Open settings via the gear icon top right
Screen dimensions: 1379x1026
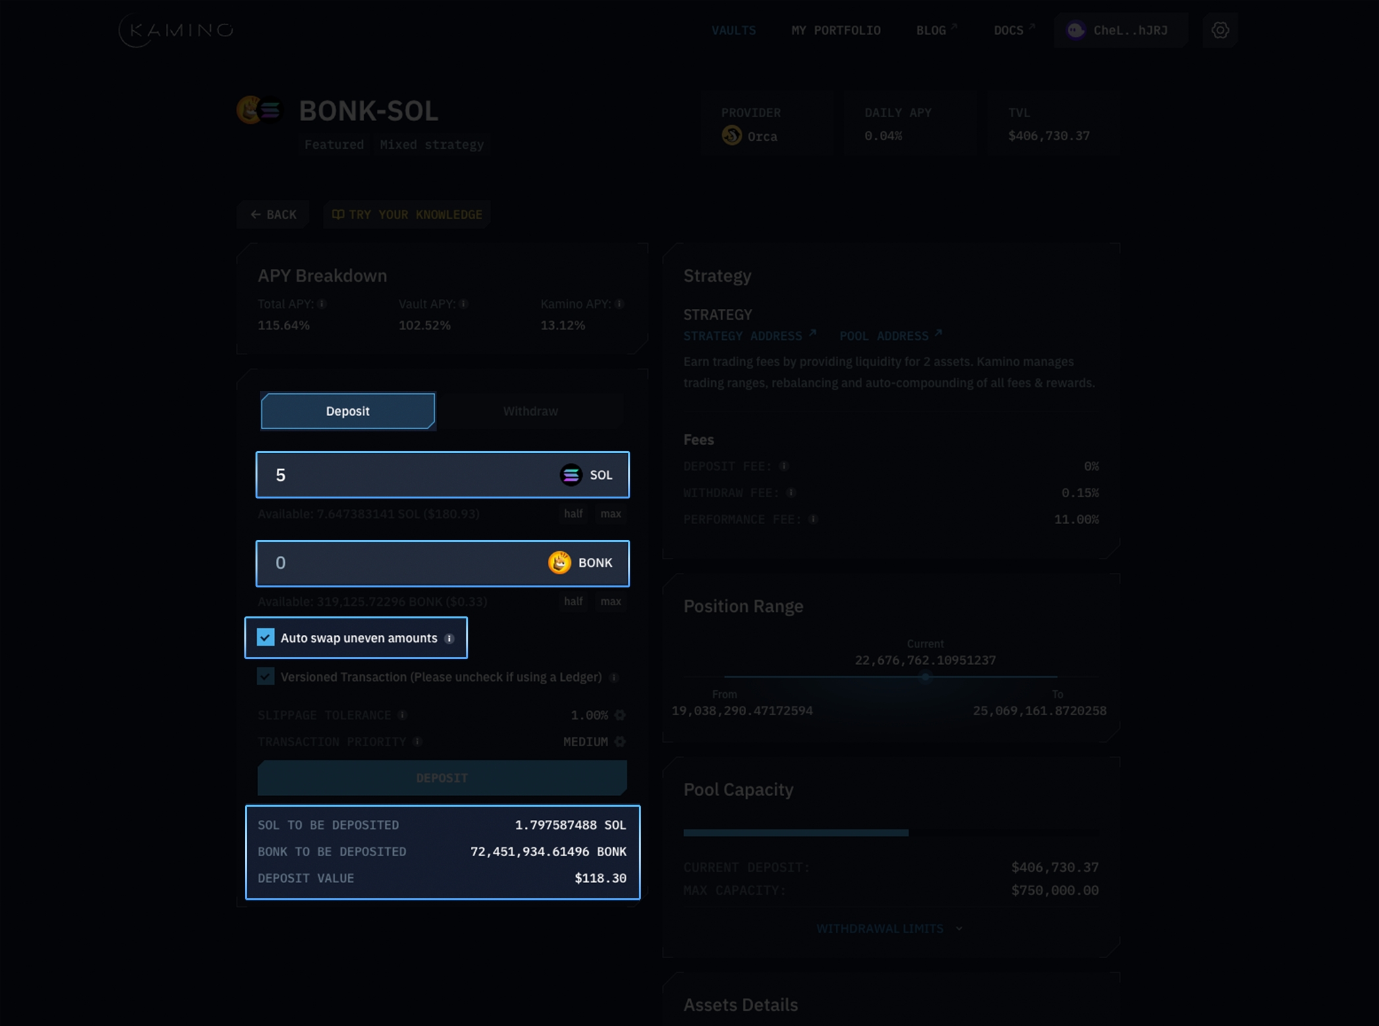[1220, 30]
